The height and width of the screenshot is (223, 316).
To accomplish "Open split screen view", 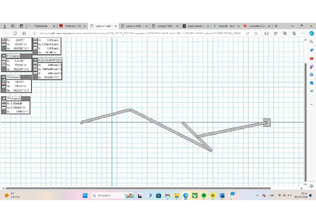I will 267,34.
